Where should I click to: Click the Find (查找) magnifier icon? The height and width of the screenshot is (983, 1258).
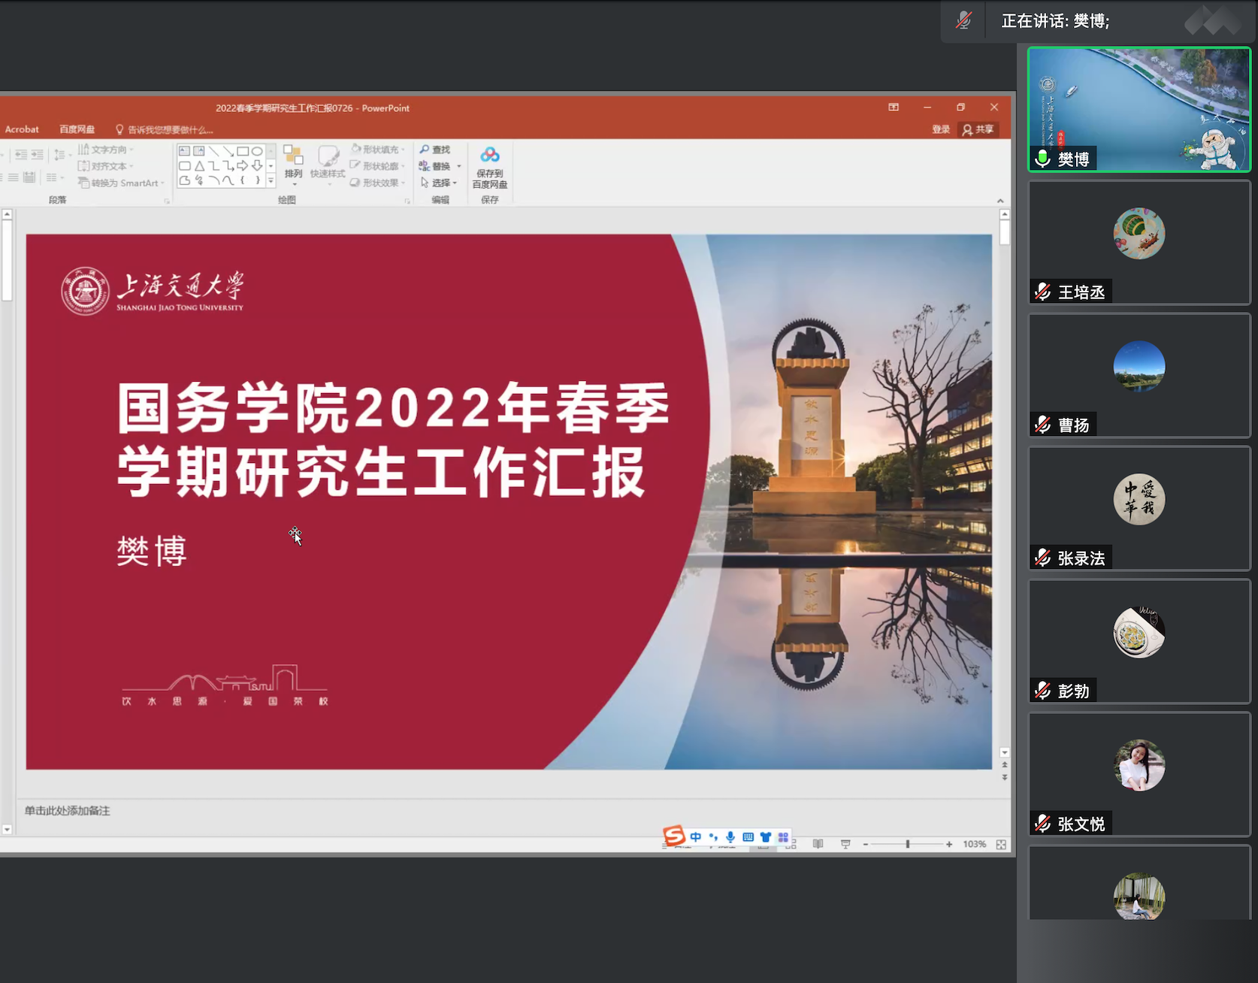[x=425, y=150]
